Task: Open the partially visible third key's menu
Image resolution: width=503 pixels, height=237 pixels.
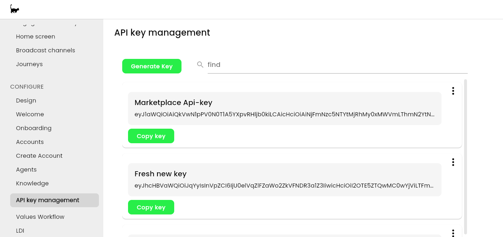Action: pos(453,233)
